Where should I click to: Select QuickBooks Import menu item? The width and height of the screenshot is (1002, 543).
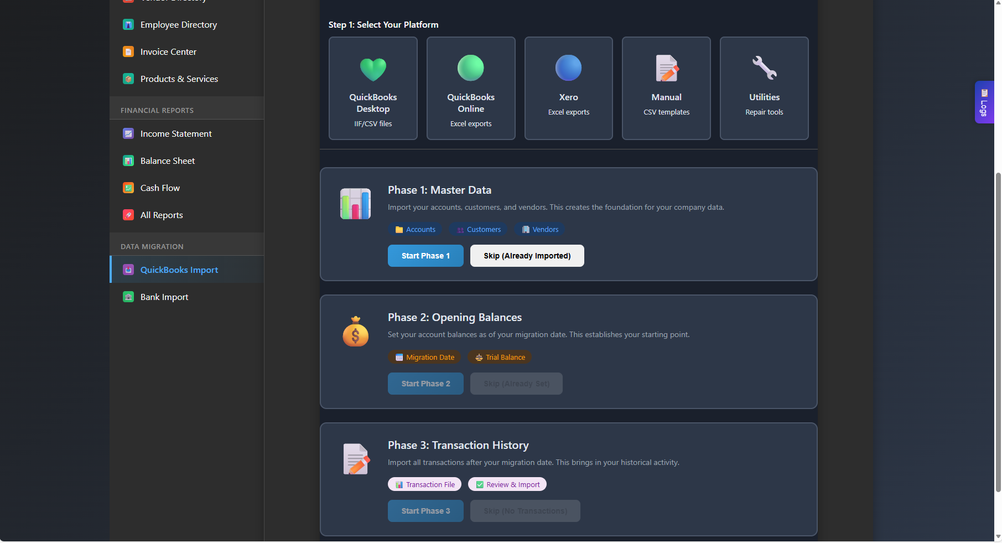click(186, 270)
